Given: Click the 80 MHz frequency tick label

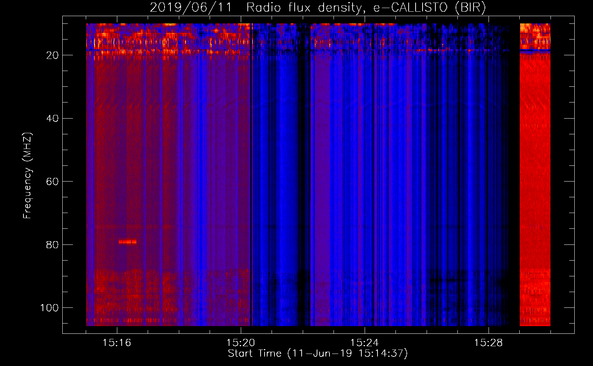Looking at the screenshot, I should click(52, 244).
